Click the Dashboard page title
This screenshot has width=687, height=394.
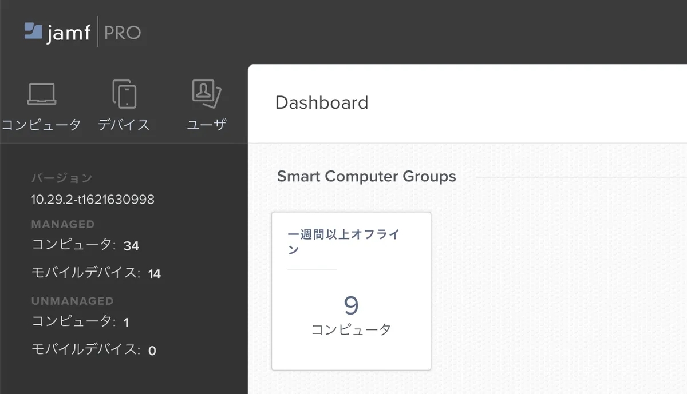coord(321,103)
